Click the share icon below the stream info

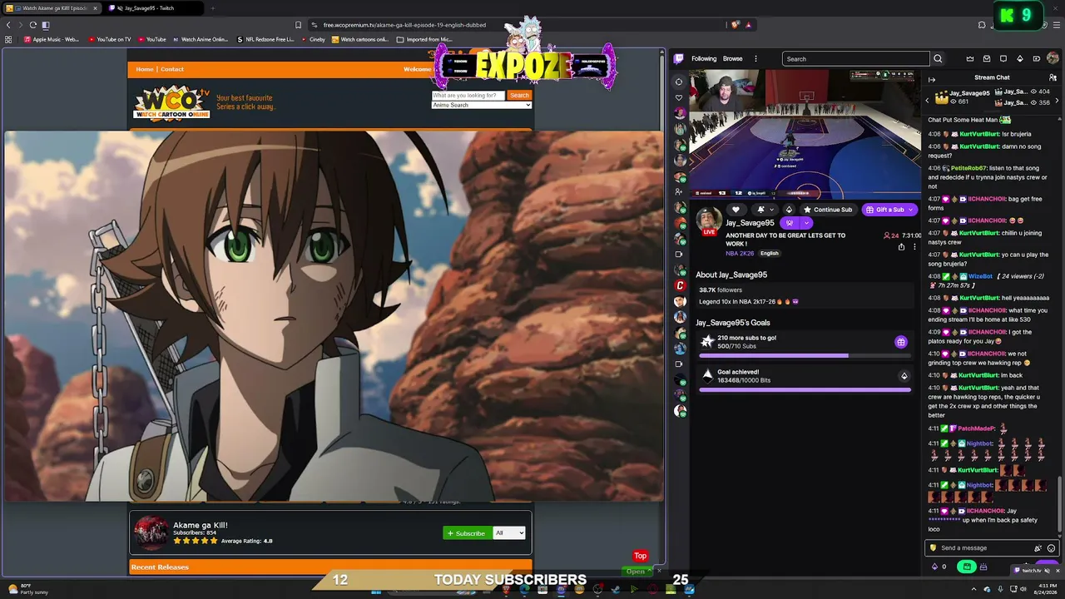tap(901, 247)
